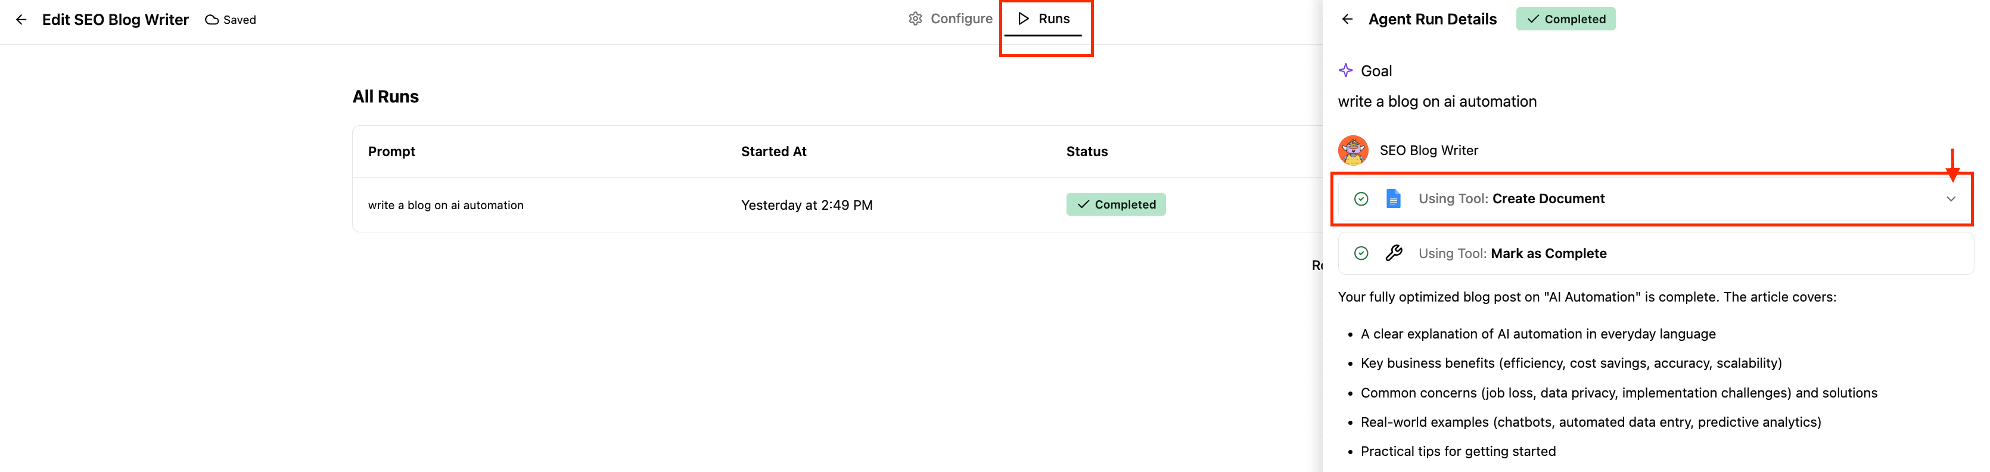Click the Started At column header
The height and width of the screenshot is (472, 1990).
[x=773, y=152]
